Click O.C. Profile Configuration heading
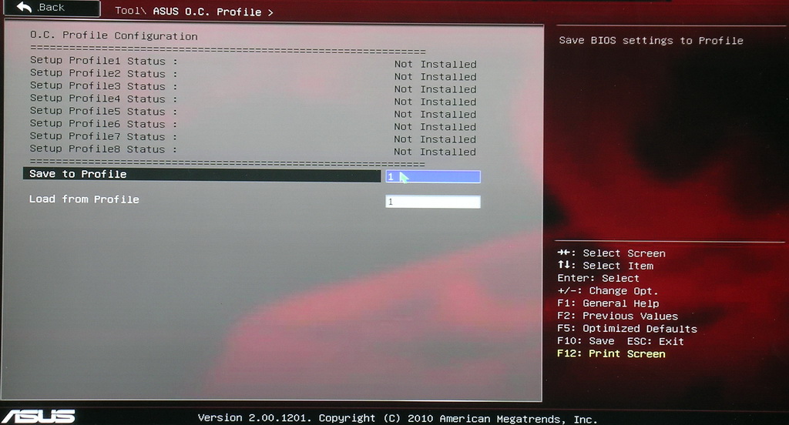 (x=114, y=35)
